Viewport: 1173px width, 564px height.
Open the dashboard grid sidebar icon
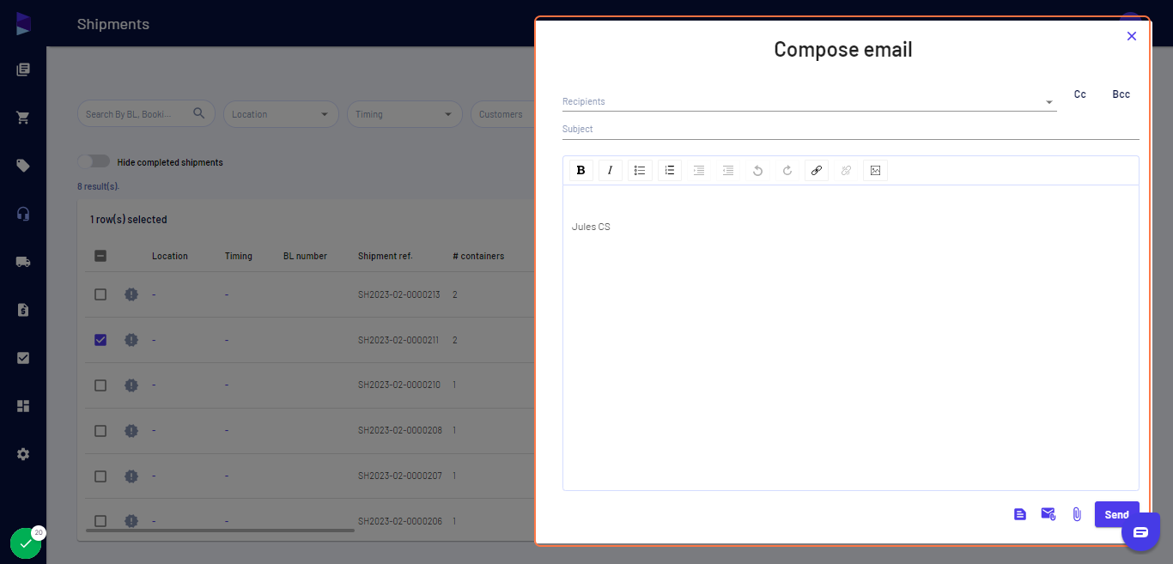coord(23,406)
